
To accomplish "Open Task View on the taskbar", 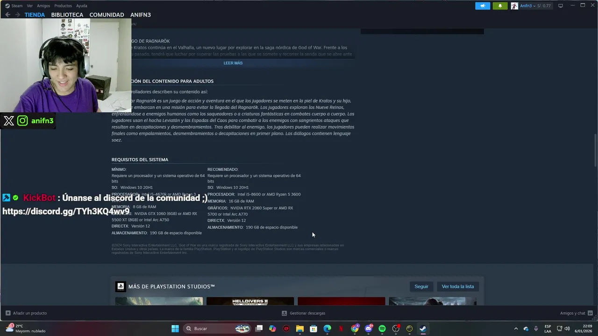I will (259, 329).
